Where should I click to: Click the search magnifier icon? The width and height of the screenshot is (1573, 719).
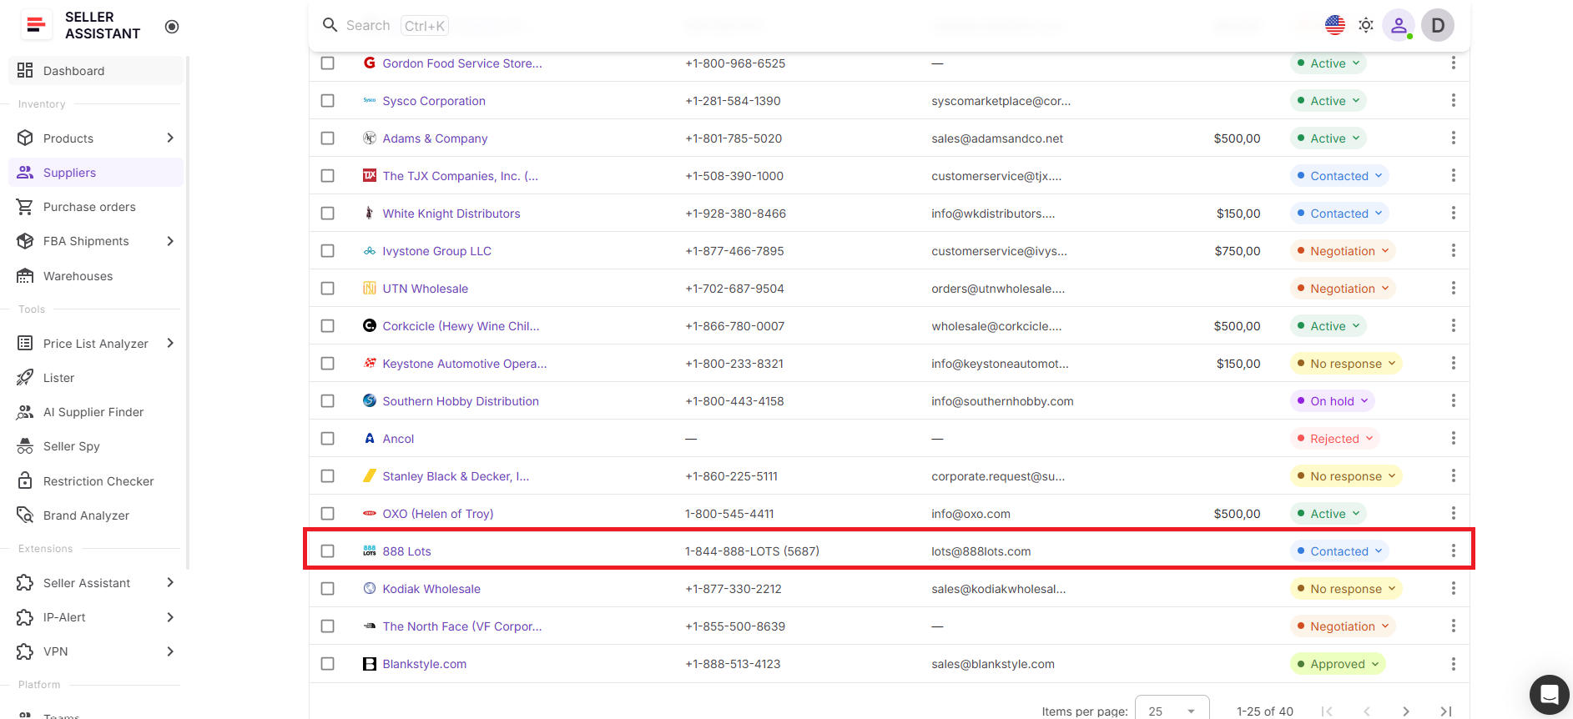[x=330, y=25]
